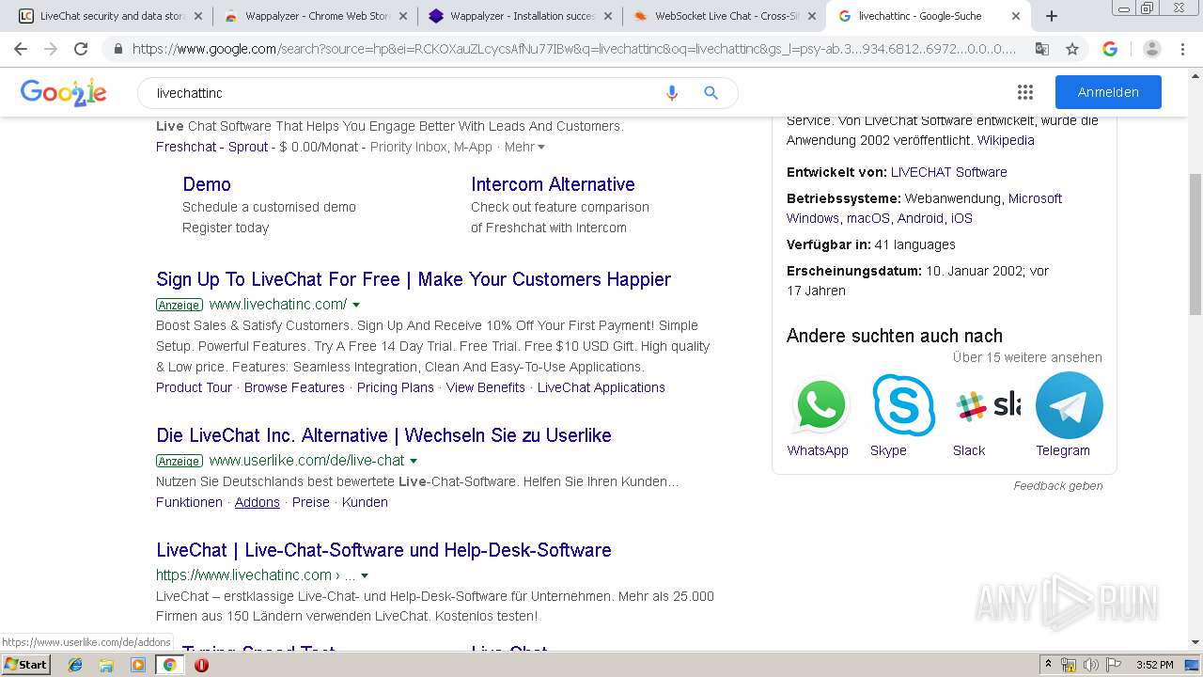1203x677 pixels.
Task: Open LiveChat Live-Chat-Software und Help-Desk result
Action: [383, 550]
